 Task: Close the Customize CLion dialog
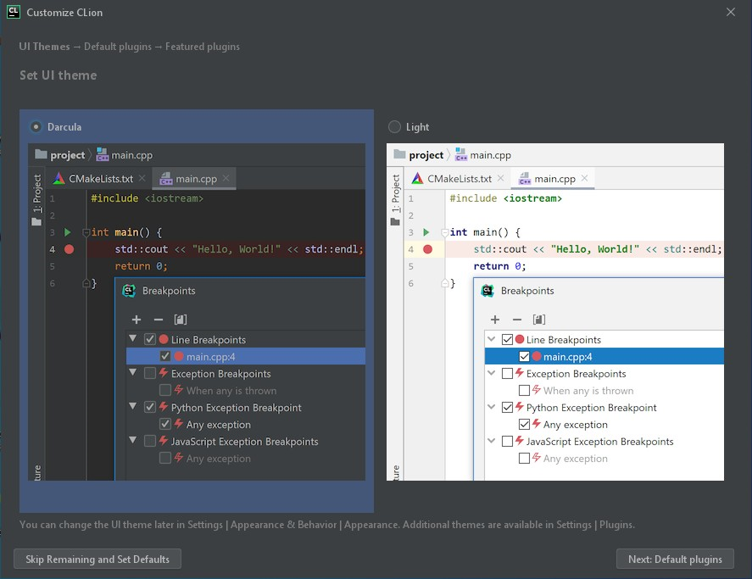[x=731, y=12]
